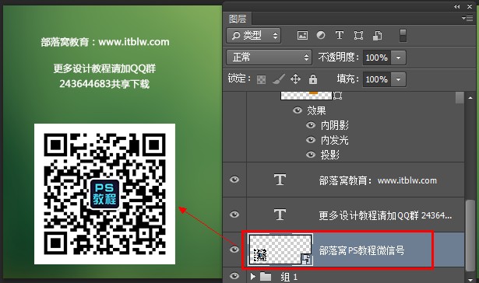The image size is (479, 283).
Task: Filter layers by type (T) icon
Action: [x=340, y=36]
